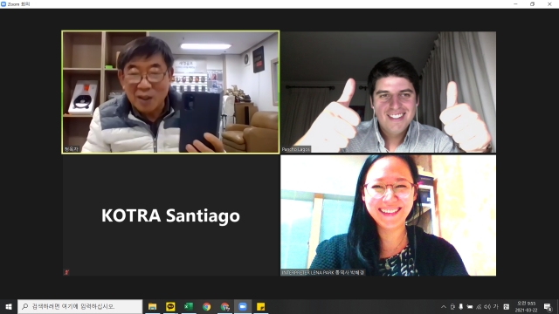Open the second Chrome taskbar icon
Screen dimensions: 559x314
click(x=224, y=306)
